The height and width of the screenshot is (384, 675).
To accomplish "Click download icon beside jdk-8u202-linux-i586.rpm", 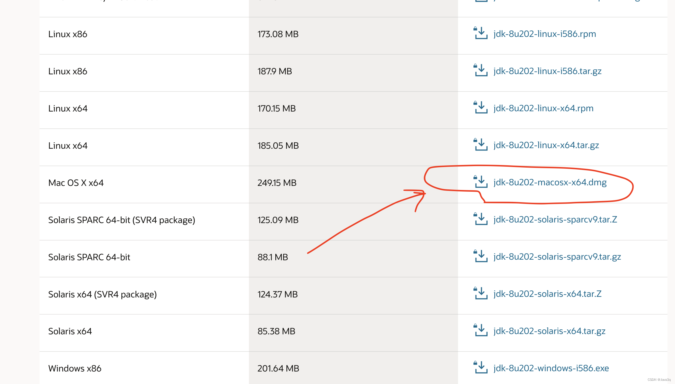I will tap(481, 33).
